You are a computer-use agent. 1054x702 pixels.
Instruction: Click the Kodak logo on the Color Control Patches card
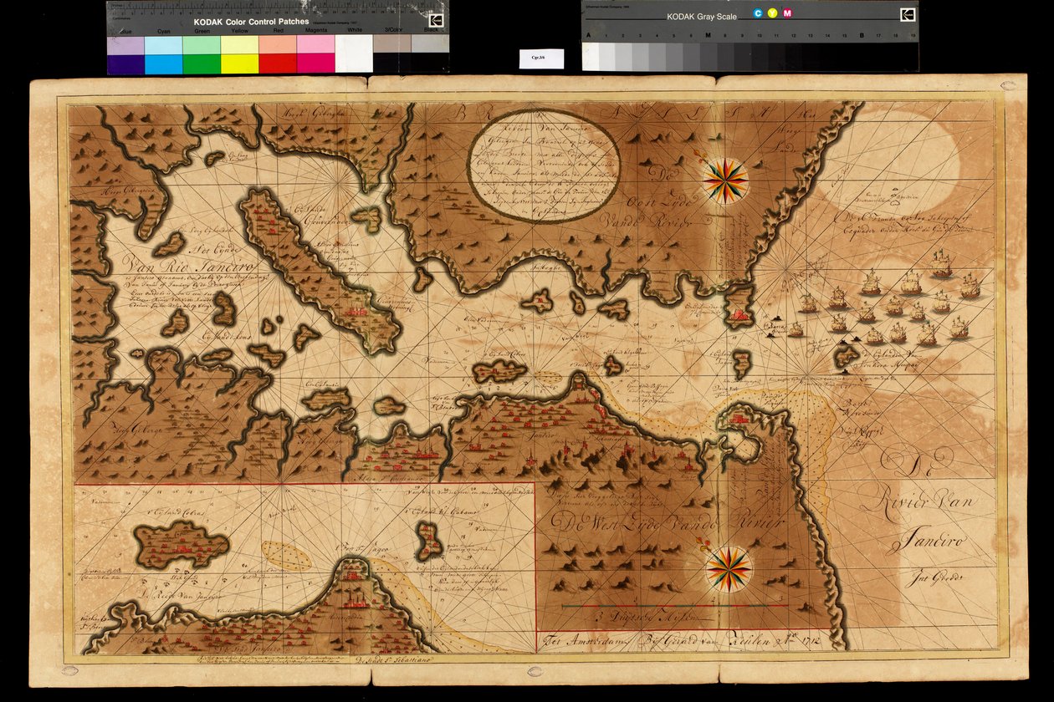coord(436,22)
